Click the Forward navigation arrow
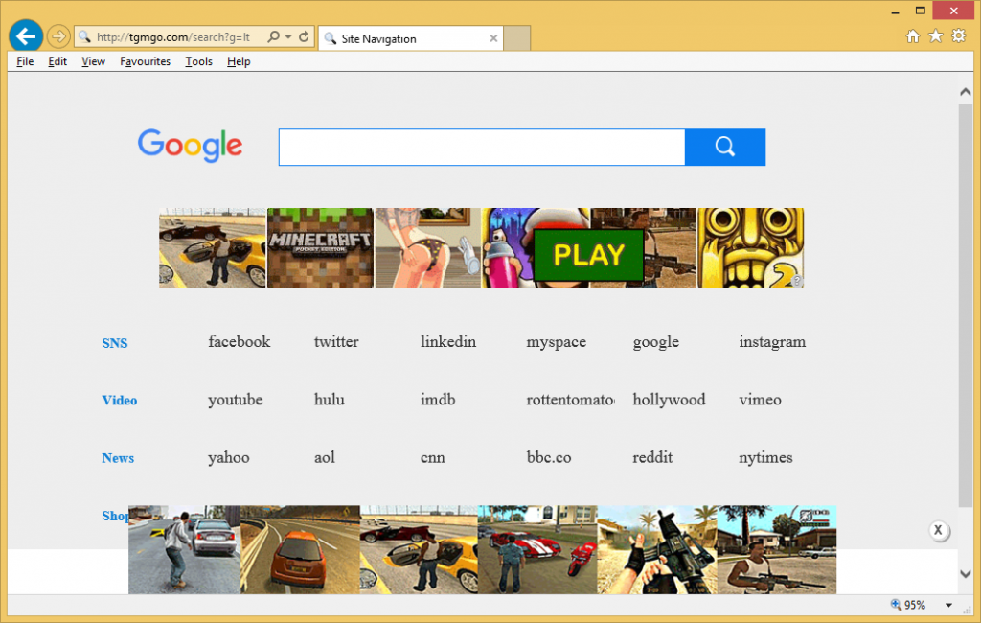Image resolution: width=981 pixels, height=623 pixels. click(58, 37)
